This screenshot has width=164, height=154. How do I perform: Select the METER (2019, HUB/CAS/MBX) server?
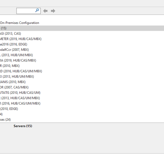[21, 39]
